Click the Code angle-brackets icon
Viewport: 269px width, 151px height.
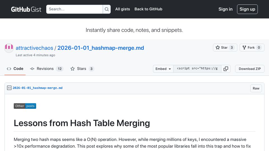coord(9,69)
